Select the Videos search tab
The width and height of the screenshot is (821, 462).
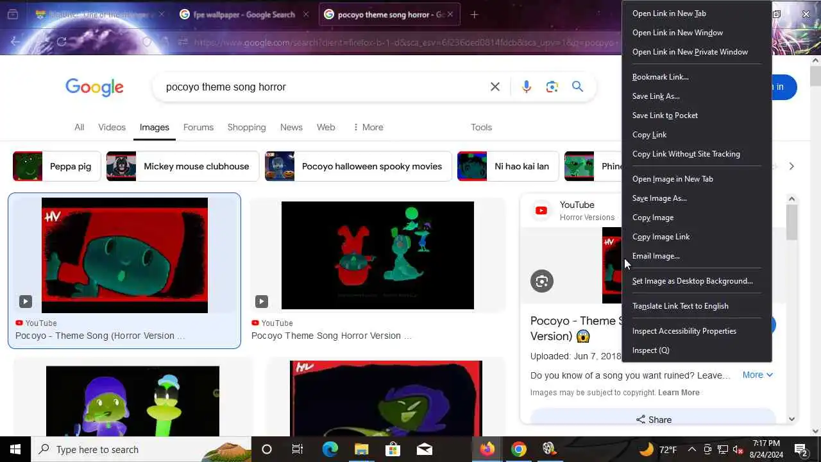coord(112,127)
